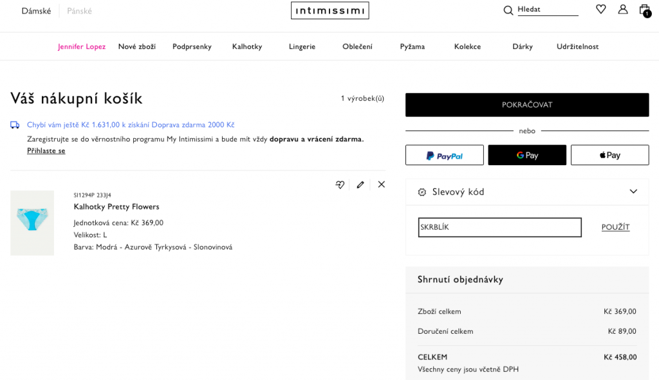Open the Jennifer Lopez menu

(x=82, y=46)
